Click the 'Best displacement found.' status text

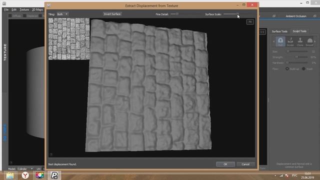pyautogui.click(x=62, y=164)
